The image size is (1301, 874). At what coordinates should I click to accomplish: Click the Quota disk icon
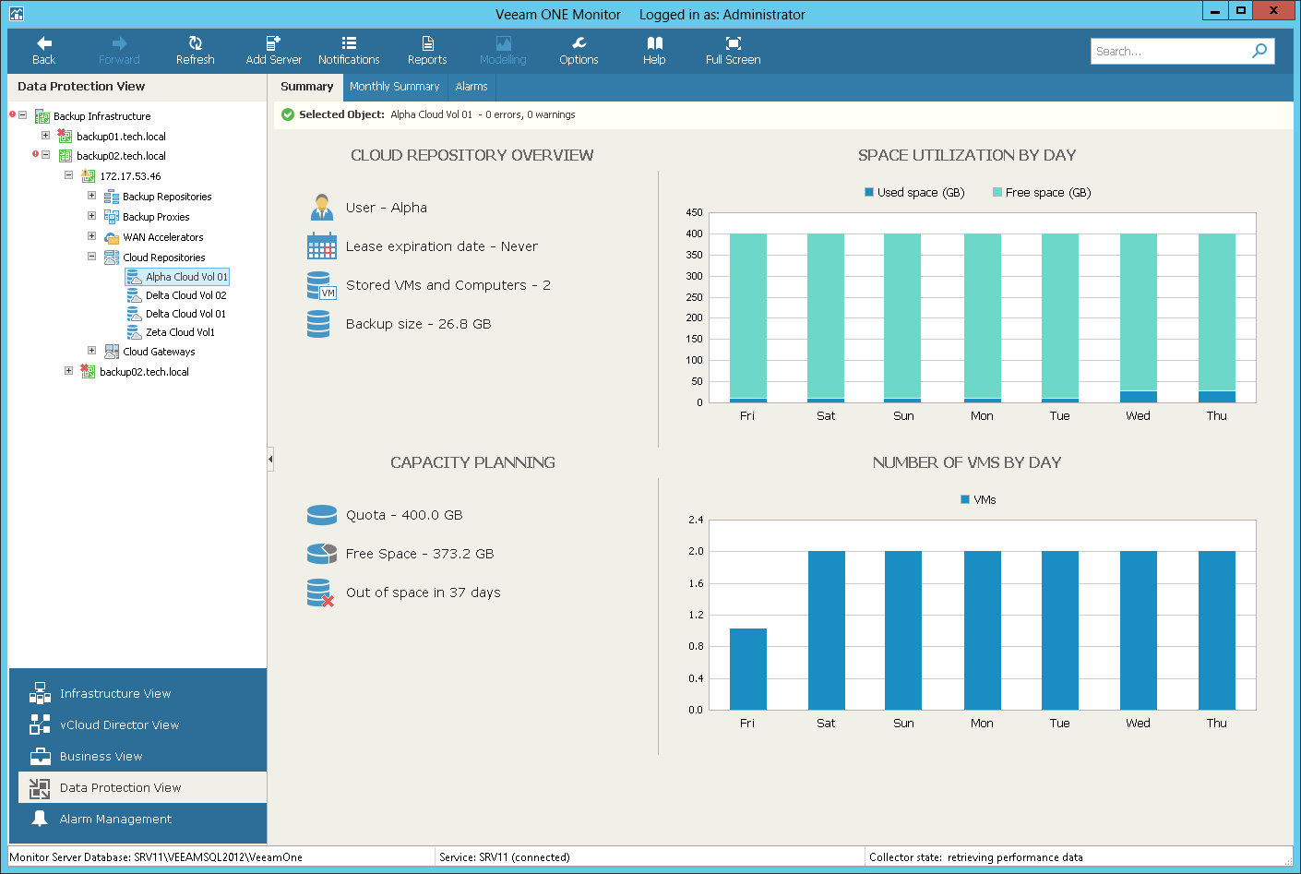pos(321,515)
